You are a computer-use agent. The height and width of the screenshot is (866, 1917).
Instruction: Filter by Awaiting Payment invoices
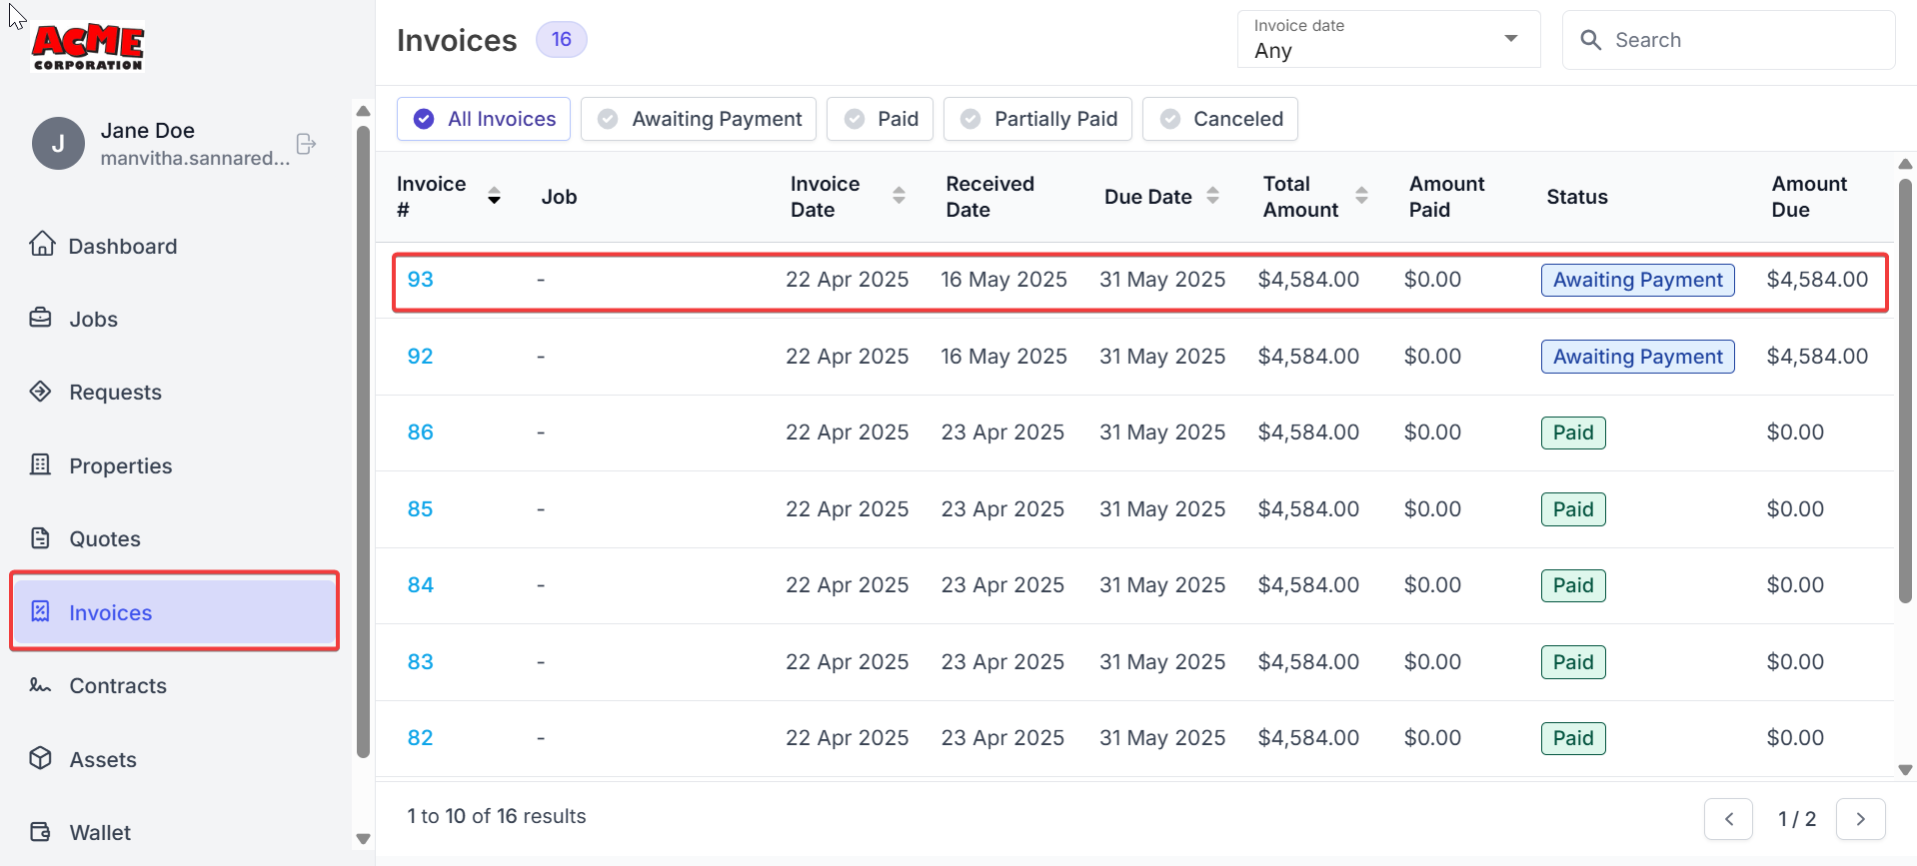[x=699, y=119]
